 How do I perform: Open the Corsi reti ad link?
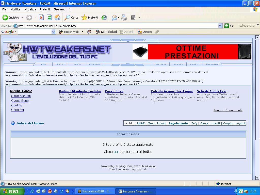(x=18, y=110)
